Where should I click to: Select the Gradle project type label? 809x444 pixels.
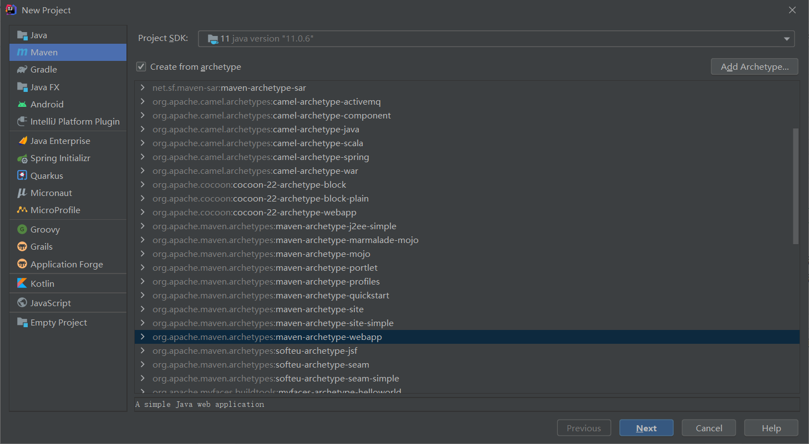44,69
